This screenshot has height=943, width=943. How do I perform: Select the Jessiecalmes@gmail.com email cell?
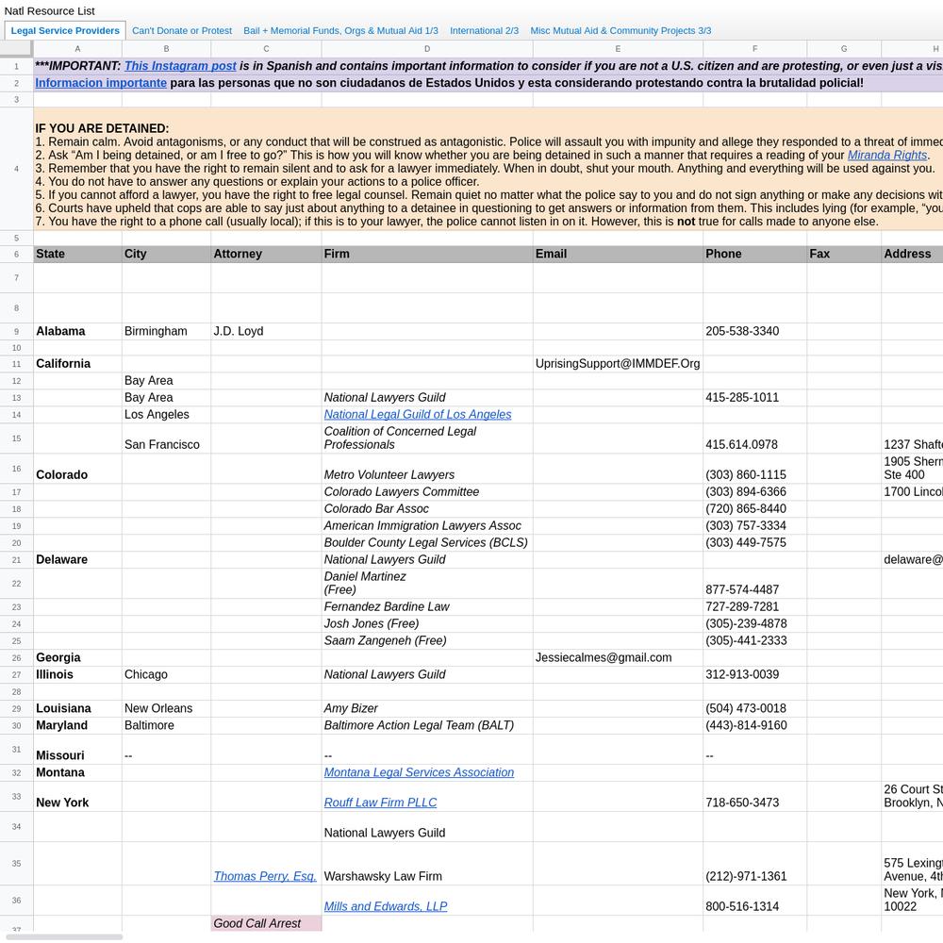click(618, 657)
